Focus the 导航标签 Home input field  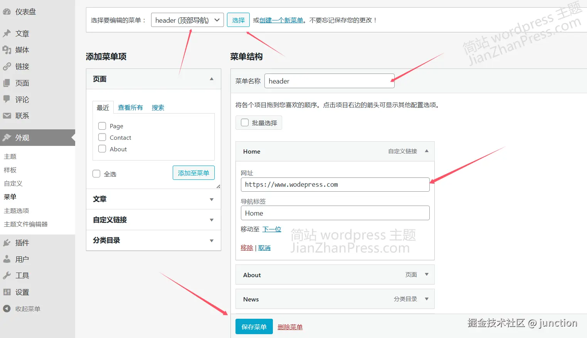pos(335,213)
